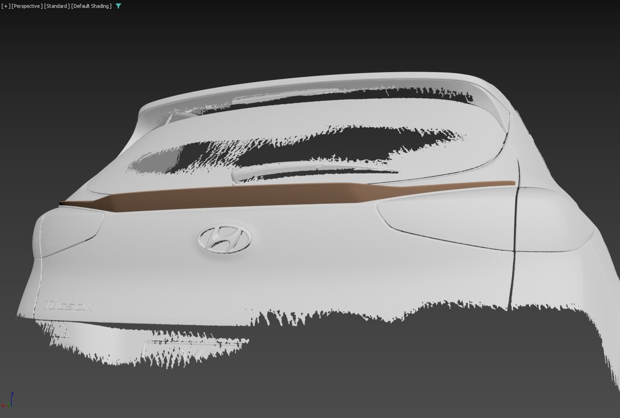Click the teal viewport filter funnel icon

118,6
